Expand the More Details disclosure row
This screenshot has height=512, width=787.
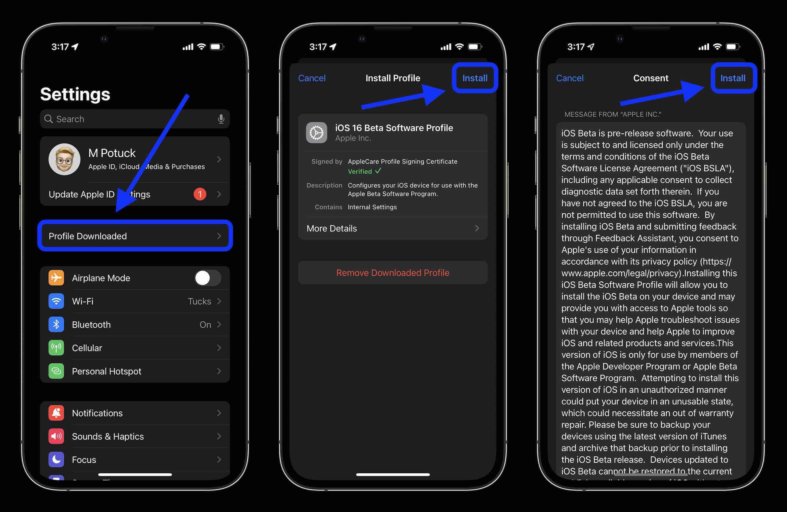pos(393,228)
